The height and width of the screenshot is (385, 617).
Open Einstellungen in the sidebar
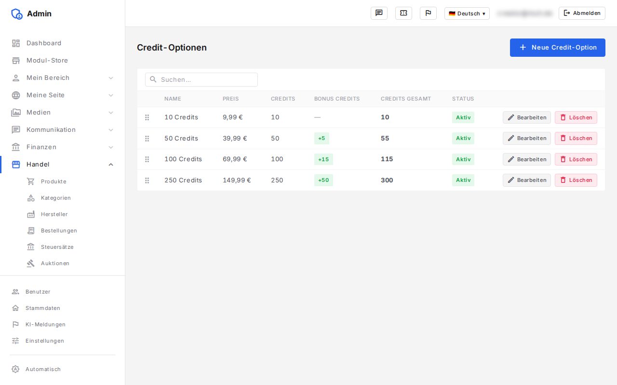[x=62, y=341]
